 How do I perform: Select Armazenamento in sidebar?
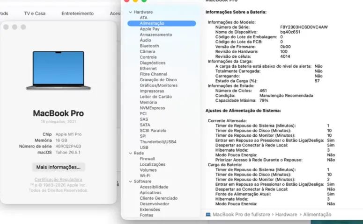point(156,35)
